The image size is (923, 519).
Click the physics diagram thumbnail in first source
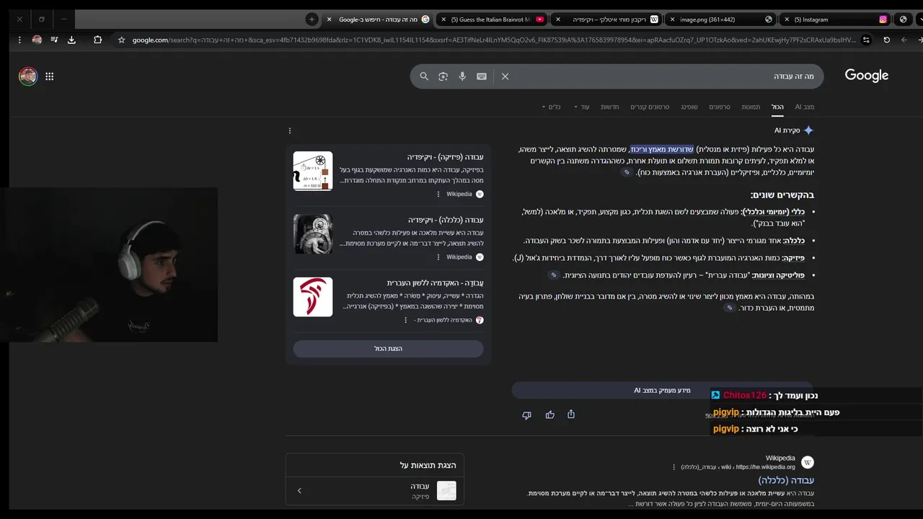click(313, 171)
